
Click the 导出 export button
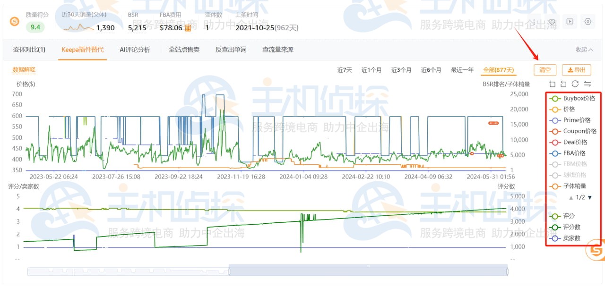[576, 69]
